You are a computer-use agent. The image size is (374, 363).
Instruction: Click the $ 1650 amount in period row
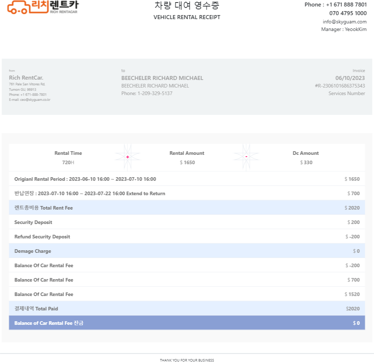point(352,179)
